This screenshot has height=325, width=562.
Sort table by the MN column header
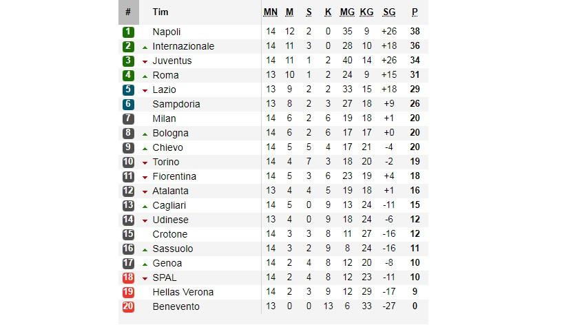(271, 12)
